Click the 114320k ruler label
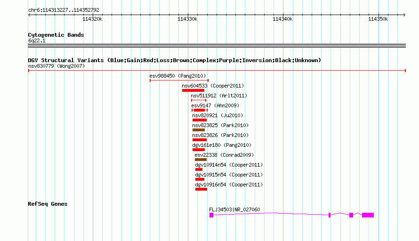Image resolution: width=419 pixels, height=241 pixels. click(92, 19)
